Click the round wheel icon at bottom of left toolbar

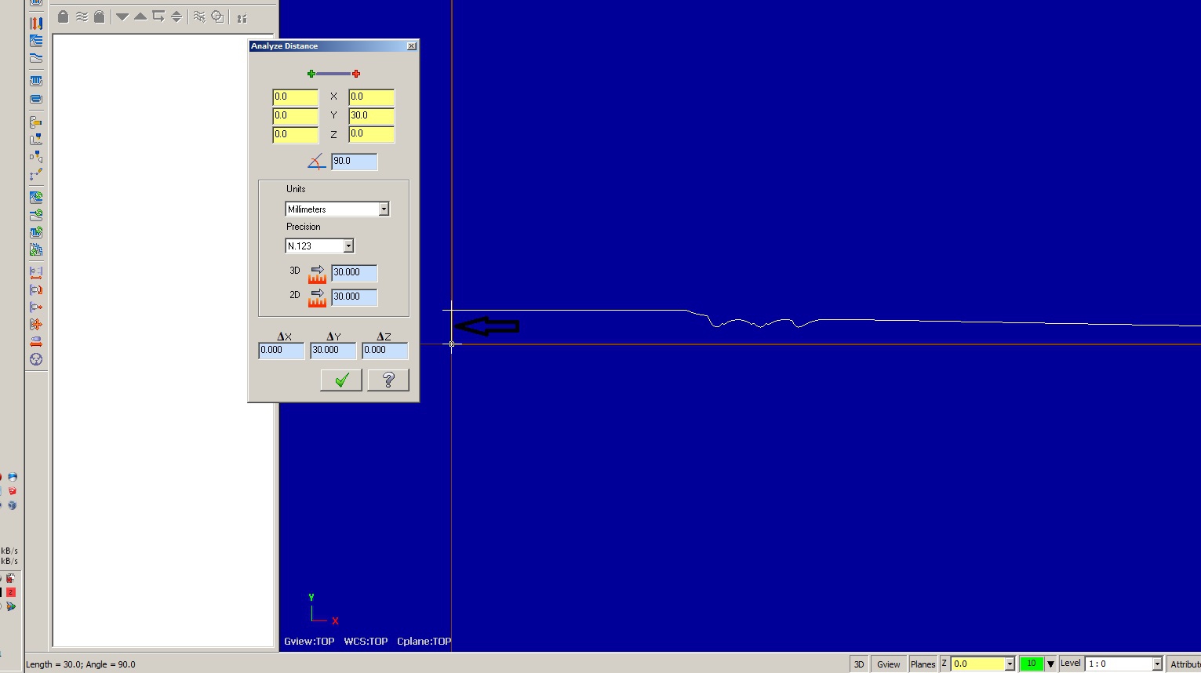[x=36, y=359]
